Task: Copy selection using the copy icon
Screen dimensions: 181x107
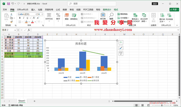Action: [11, 18]
